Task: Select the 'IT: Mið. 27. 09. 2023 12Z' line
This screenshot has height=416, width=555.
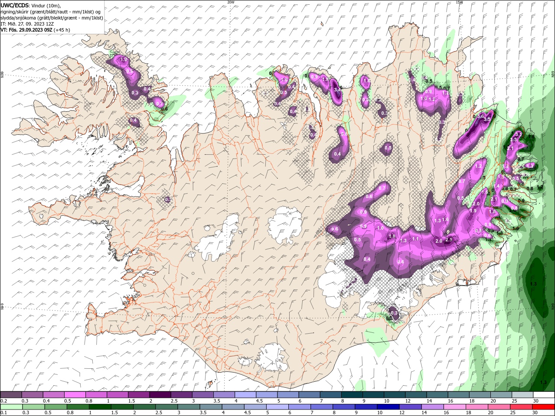Action: coord(27,24)
